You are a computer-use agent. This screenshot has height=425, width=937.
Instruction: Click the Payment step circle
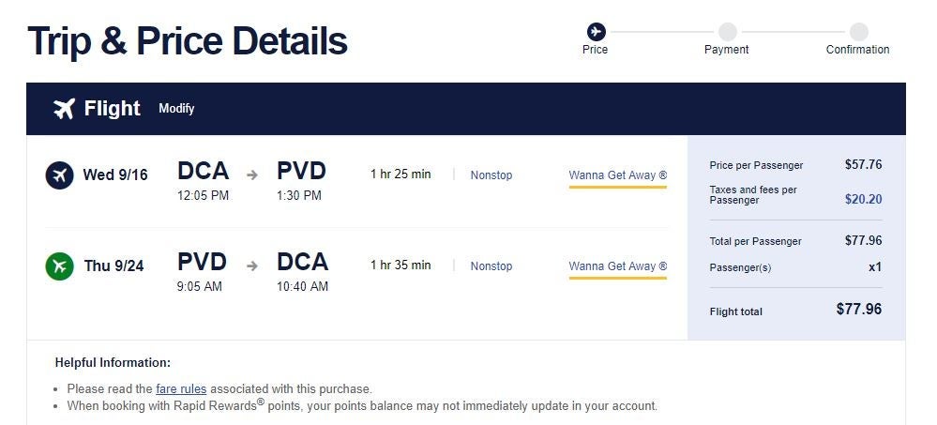coord(727,32)
